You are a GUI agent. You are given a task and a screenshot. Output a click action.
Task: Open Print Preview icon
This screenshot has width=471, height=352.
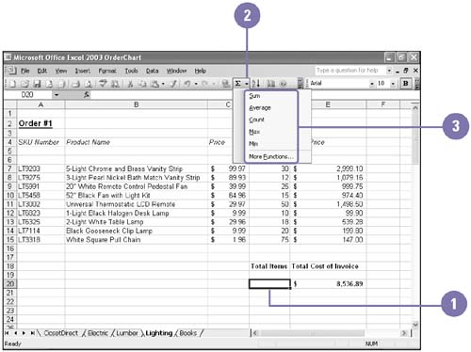[89, 84]
